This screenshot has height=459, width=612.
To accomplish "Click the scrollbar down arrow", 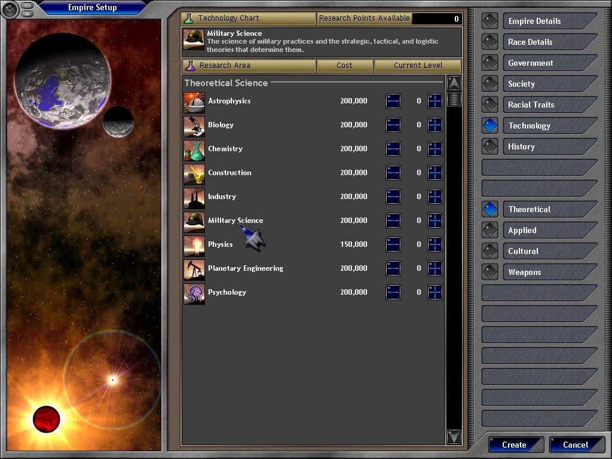I will click(x=454, y=437).
